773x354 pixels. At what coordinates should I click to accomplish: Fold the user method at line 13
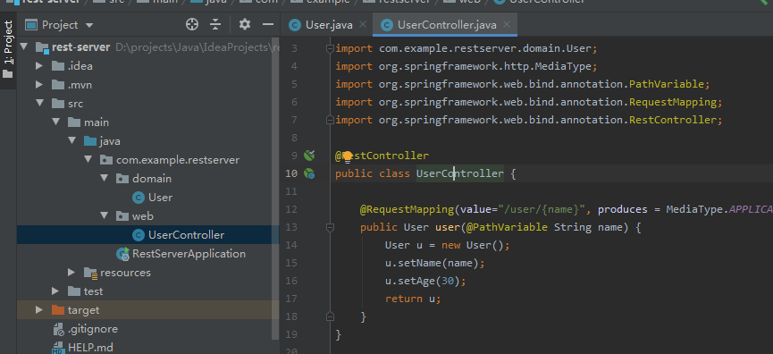[x=330, y=227]
